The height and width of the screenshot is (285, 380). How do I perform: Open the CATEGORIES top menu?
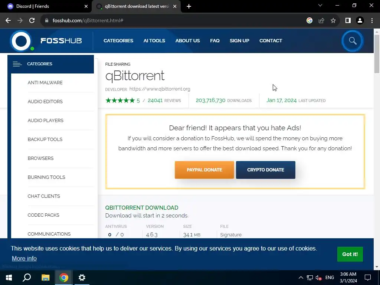(x=118, y=41)
